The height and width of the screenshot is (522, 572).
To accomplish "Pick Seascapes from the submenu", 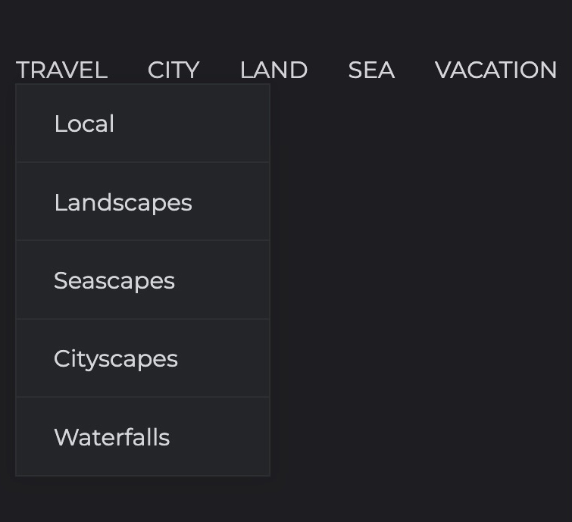I will click(x=142, y=280).
